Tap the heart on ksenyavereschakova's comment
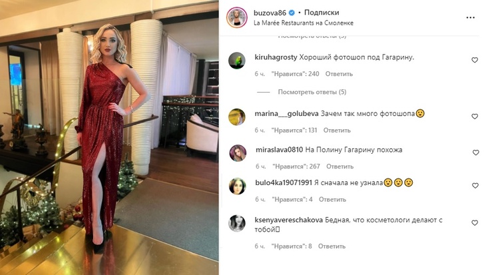 (475, 222)
